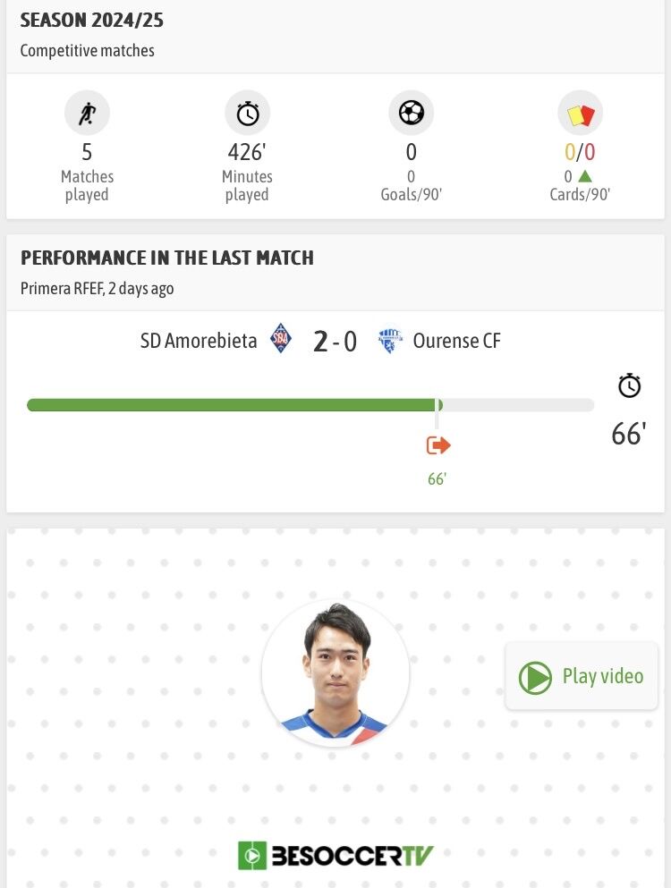Click the green play circle icon

pos(534,677)
